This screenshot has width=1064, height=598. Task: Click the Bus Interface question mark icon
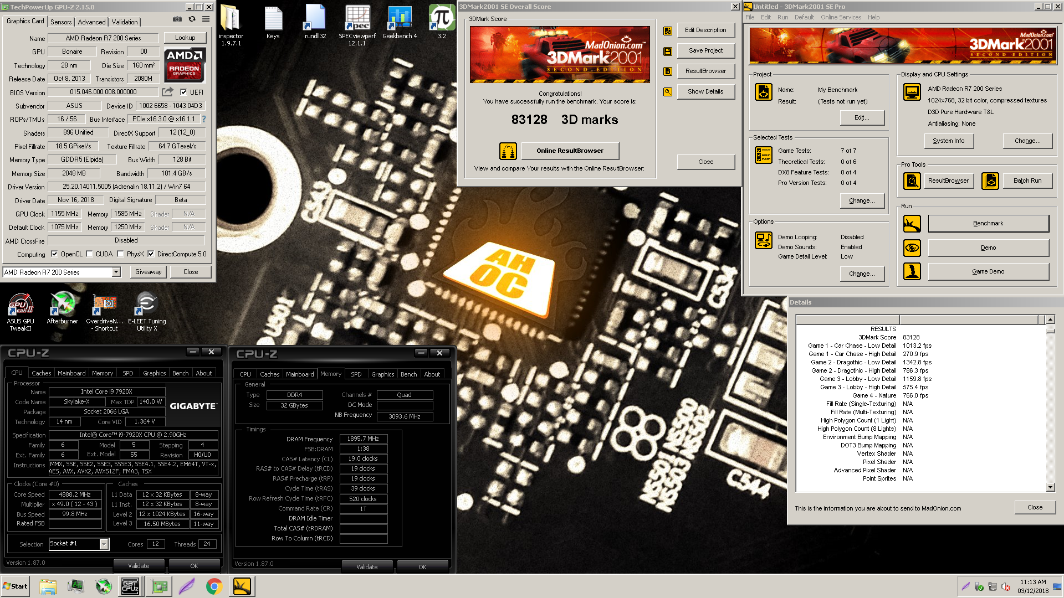click(x=204, y=119)
